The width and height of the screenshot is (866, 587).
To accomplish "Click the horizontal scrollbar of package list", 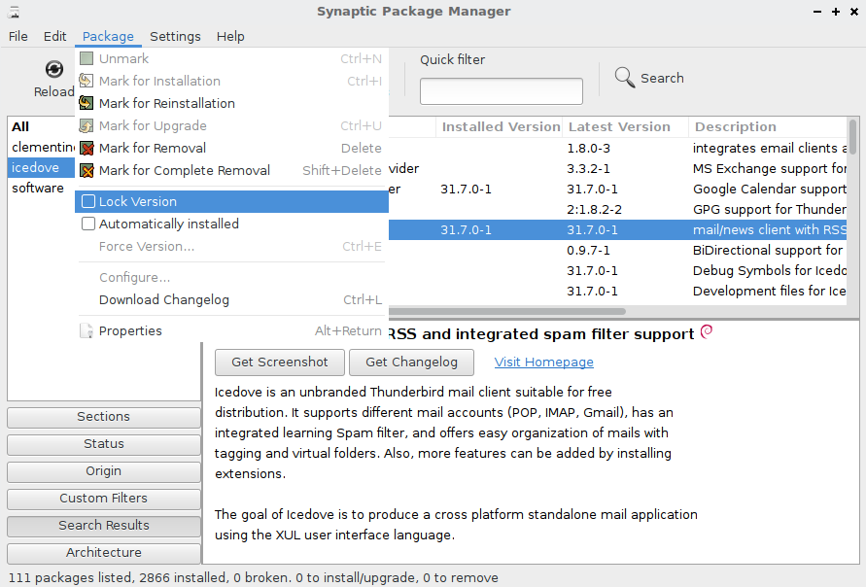I will click(x=507, y=311).
